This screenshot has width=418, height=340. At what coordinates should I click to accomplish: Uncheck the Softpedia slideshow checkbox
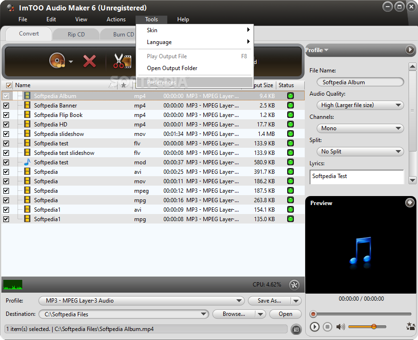6,134
